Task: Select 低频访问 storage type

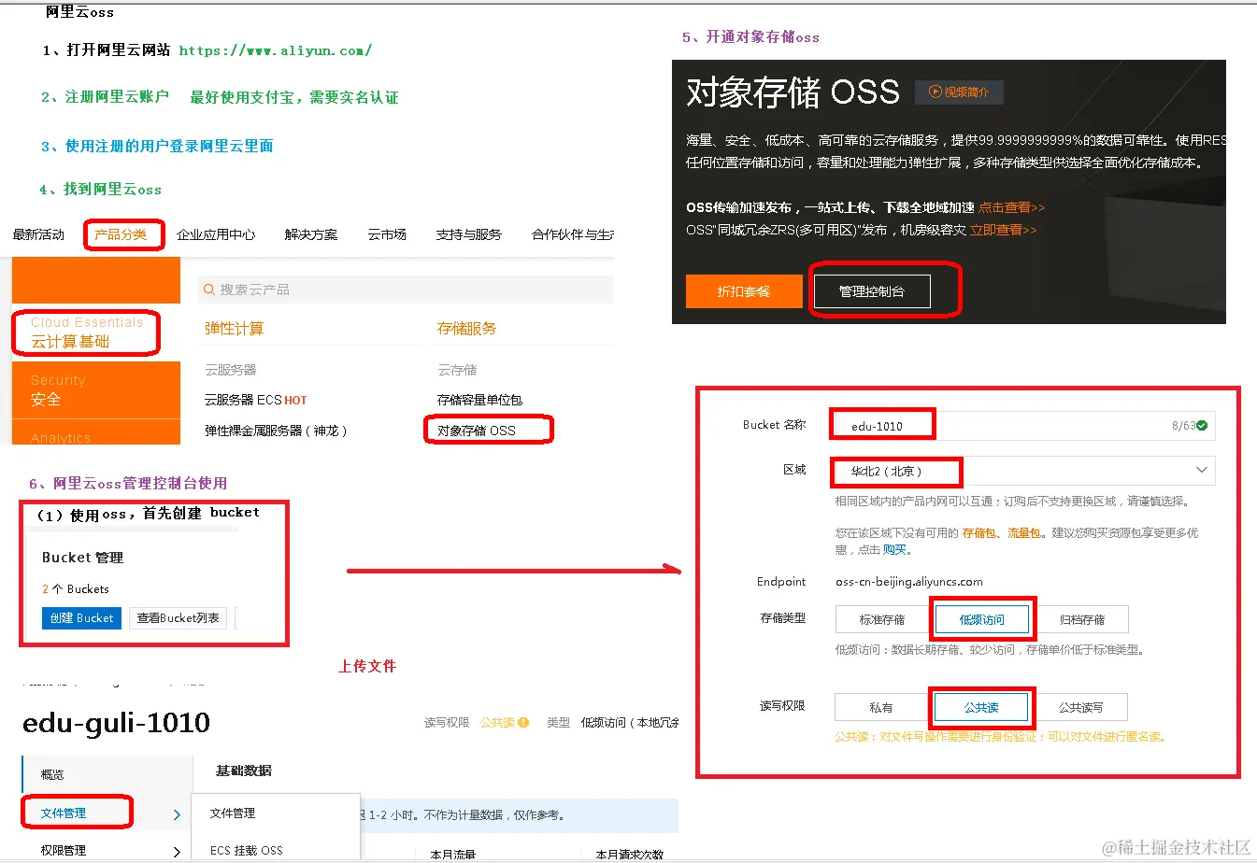Action: click(x=981, y=619)
